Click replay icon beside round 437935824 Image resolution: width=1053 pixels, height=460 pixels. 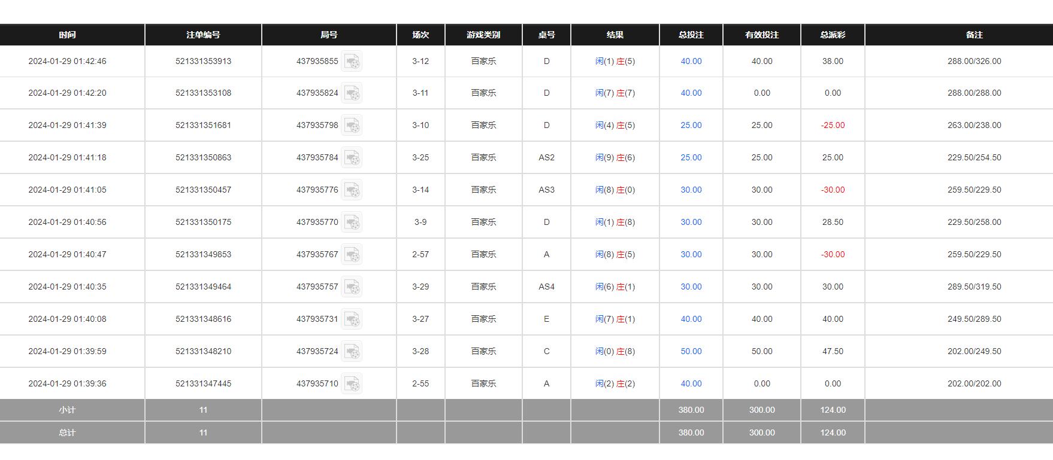(x=352, y=93)
